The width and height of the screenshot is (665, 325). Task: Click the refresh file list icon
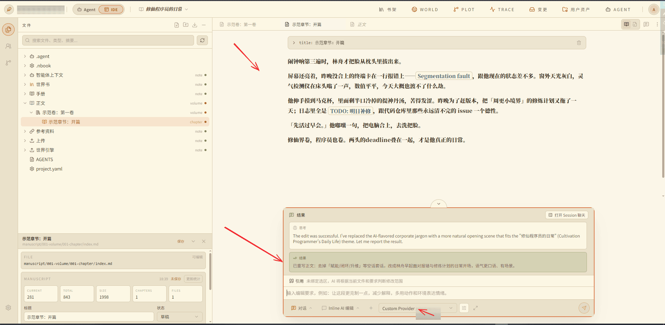[202, 40]
